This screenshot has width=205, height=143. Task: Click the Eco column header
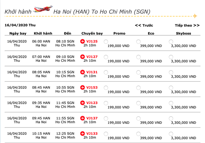coord(151,33)
